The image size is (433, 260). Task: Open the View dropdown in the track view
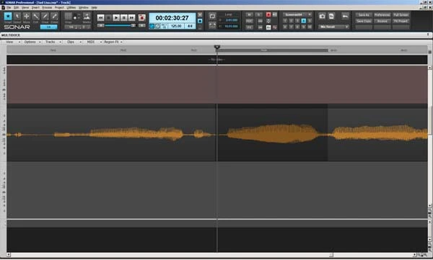13,42
